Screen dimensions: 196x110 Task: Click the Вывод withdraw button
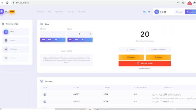[x=179, y=12]
